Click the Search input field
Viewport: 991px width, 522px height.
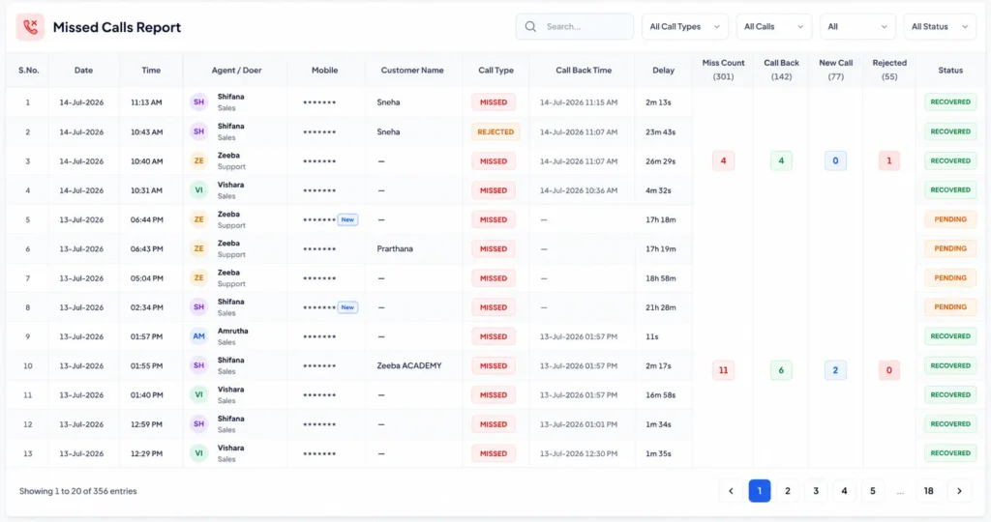pos(575,26)
